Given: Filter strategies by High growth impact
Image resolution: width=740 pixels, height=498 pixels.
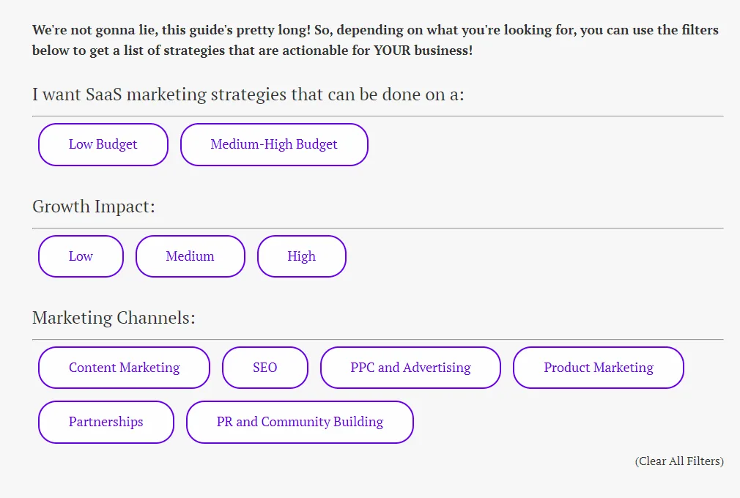Looking at the screenshot, I should click(x=302, y=256).
